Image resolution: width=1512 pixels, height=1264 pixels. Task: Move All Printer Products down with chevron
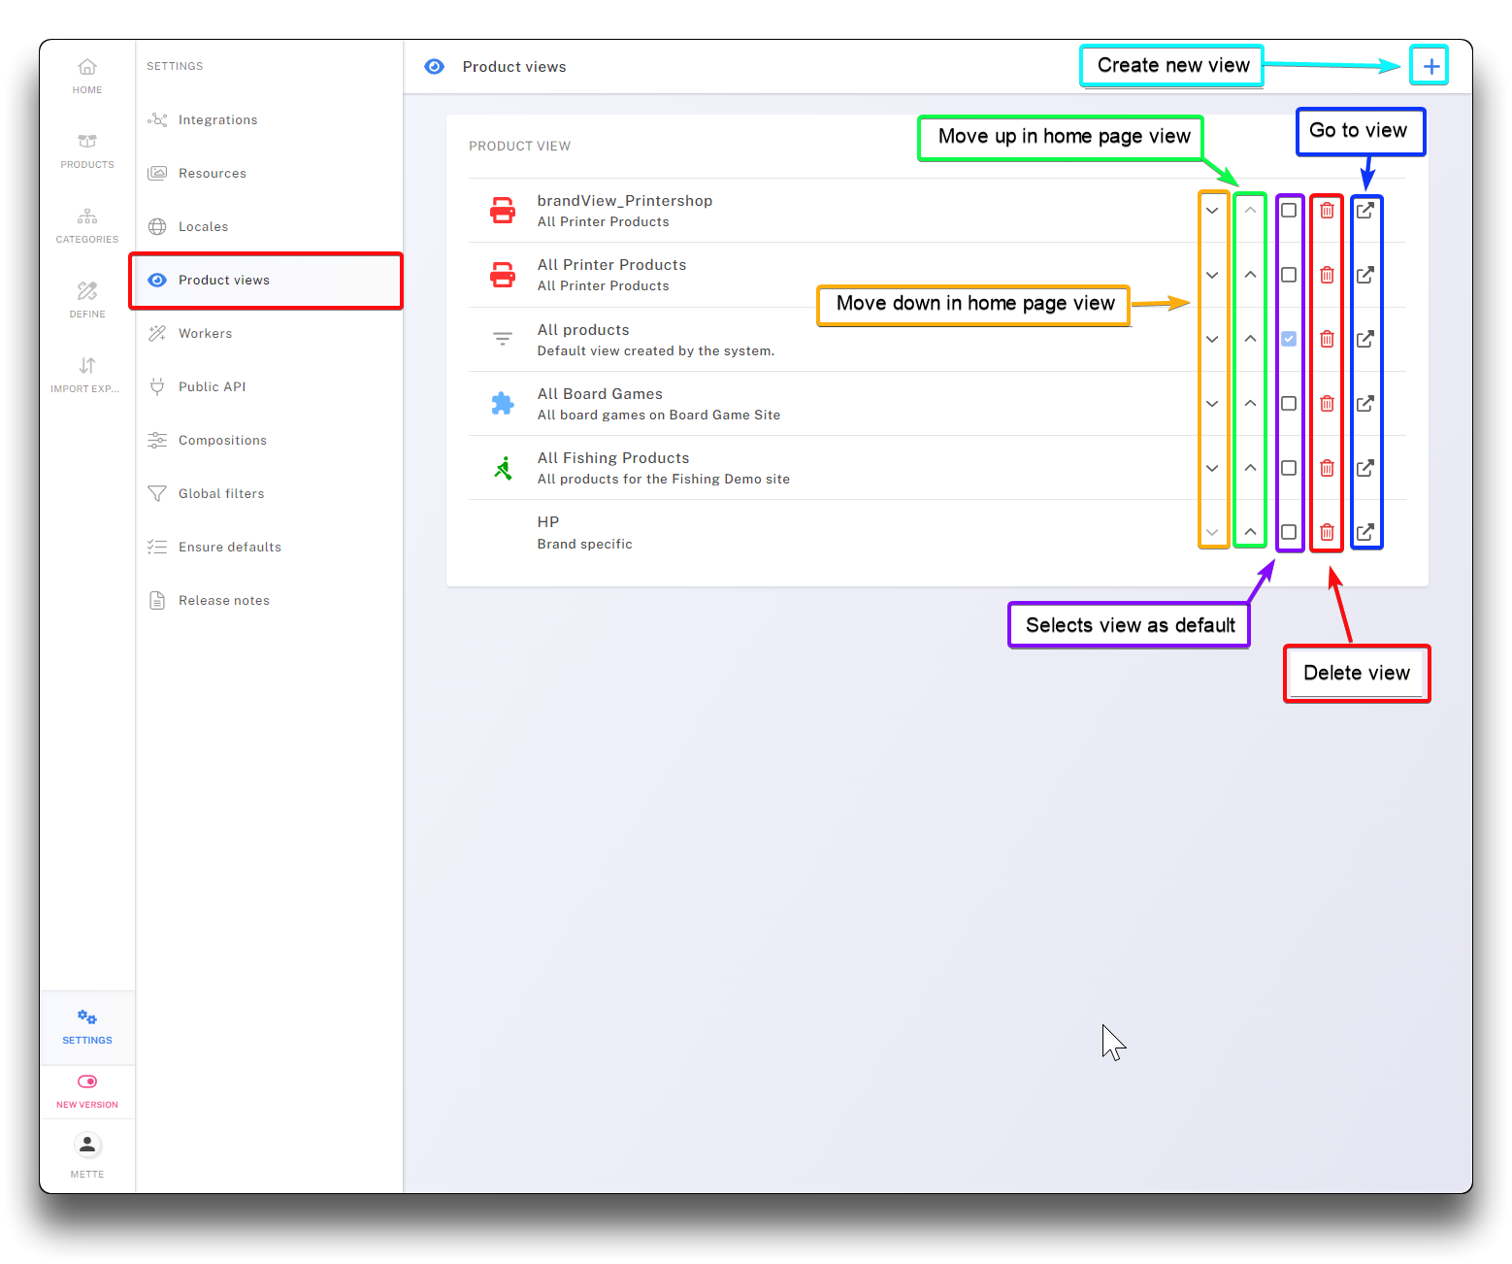point(1212,275)
